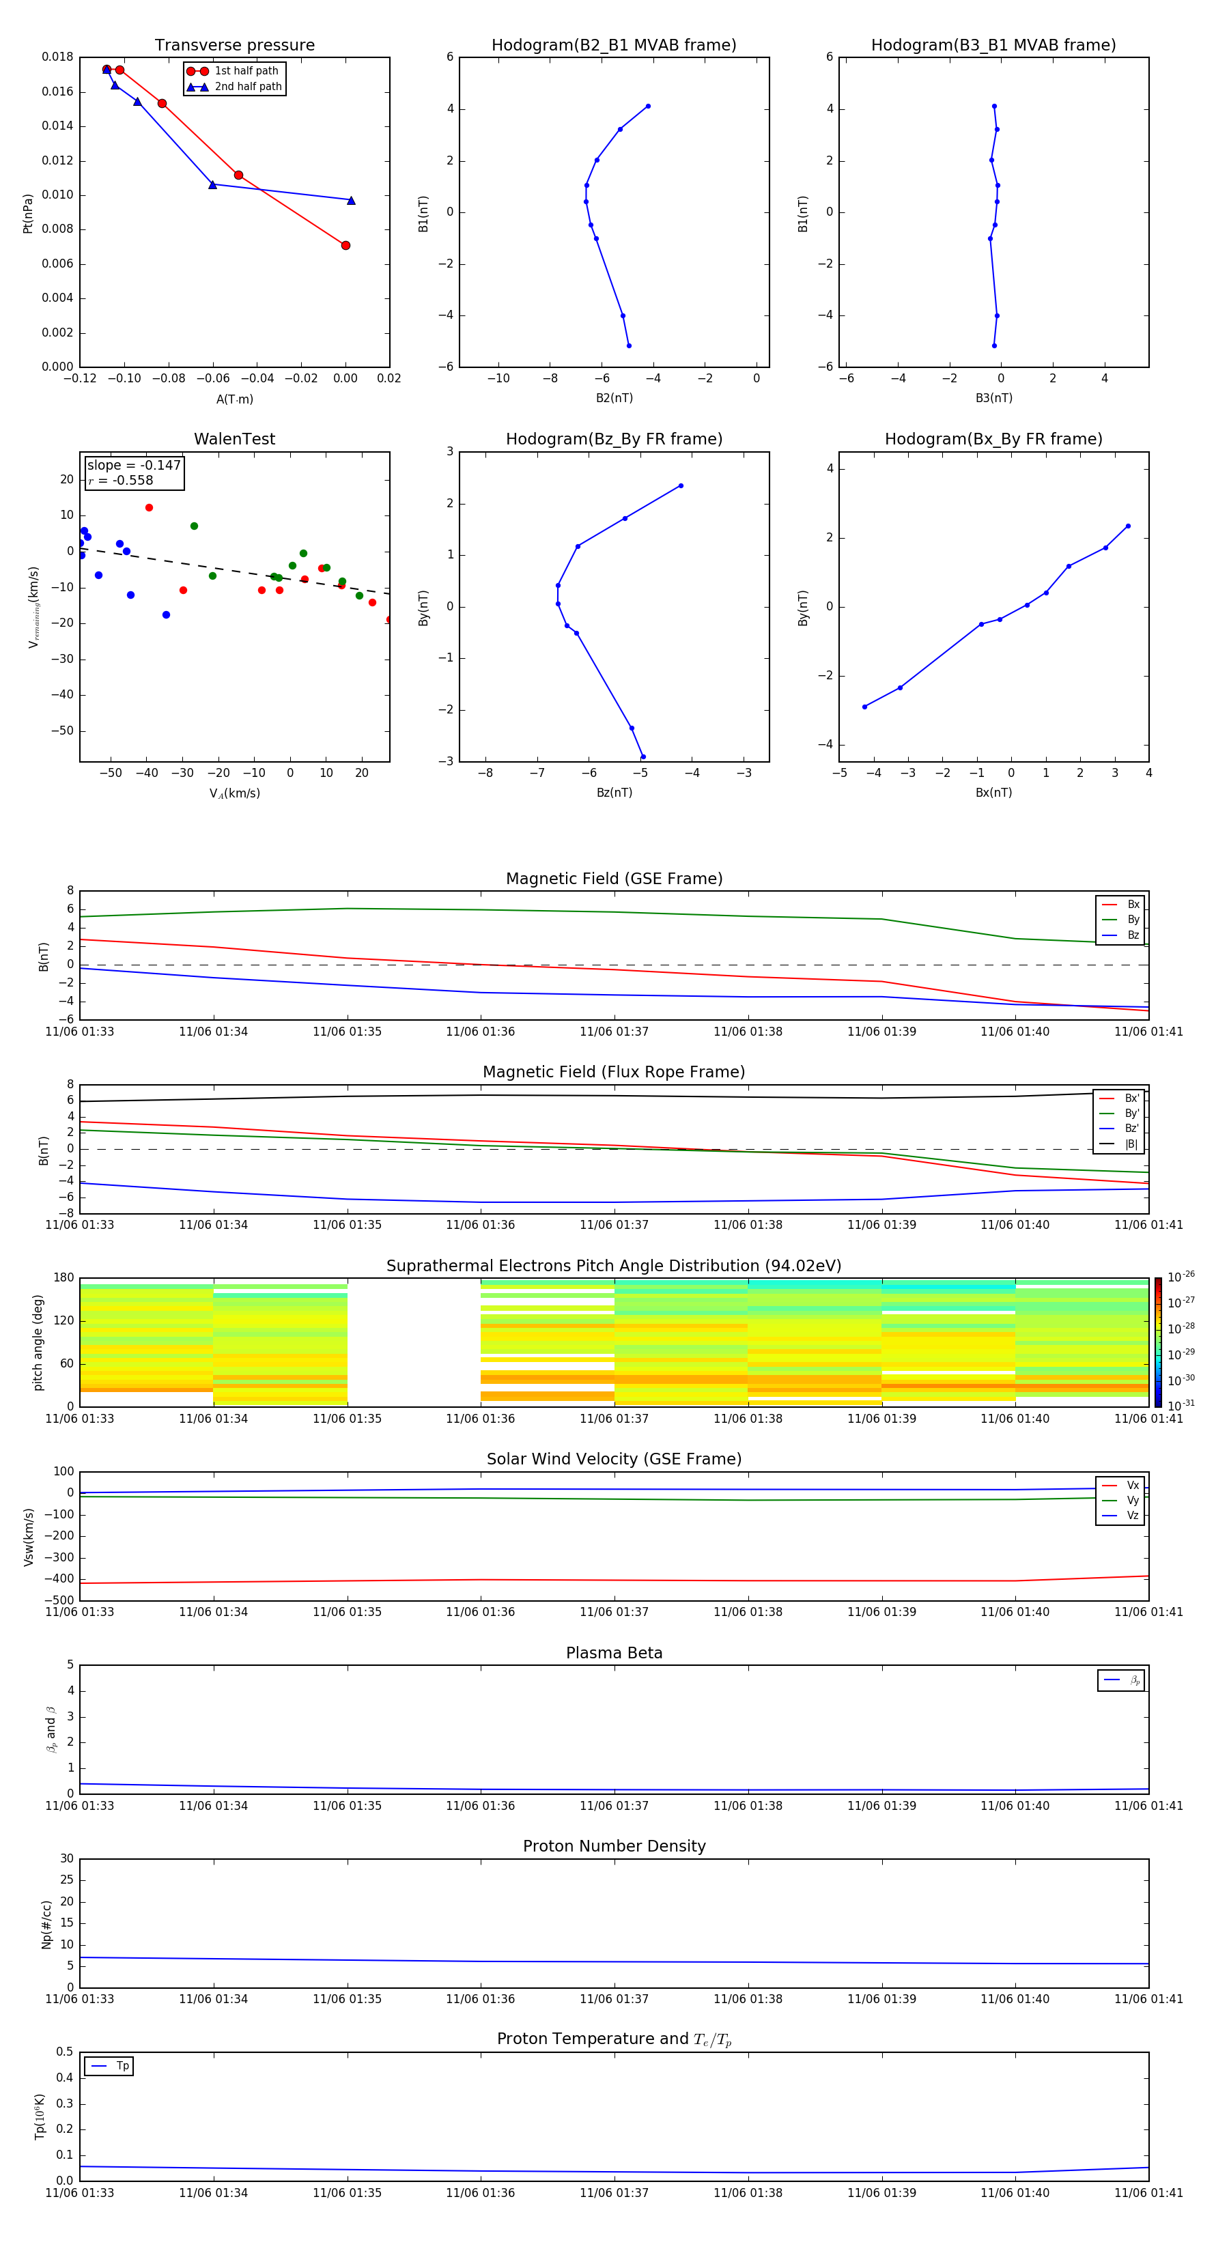Click the 'Solar Wind Velocity (GSE Frame)' title

tap(614, 1459)
